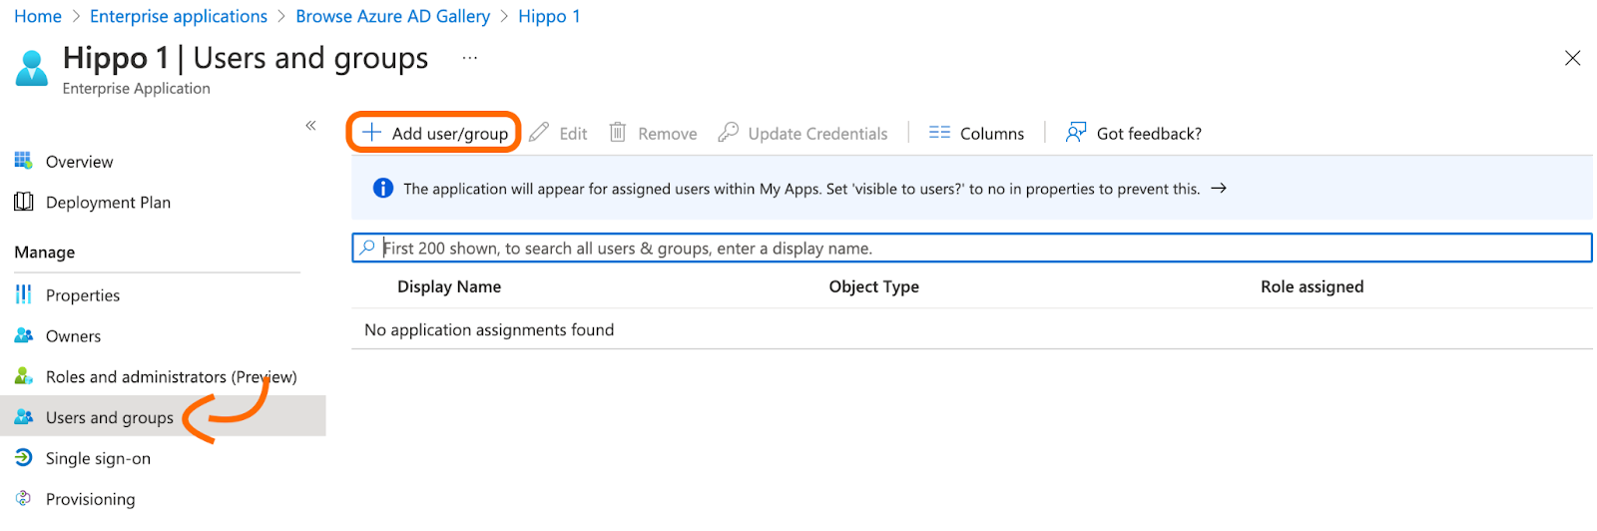Open the Columns selector
1597x531 pixels.
[x=976, y=133]
